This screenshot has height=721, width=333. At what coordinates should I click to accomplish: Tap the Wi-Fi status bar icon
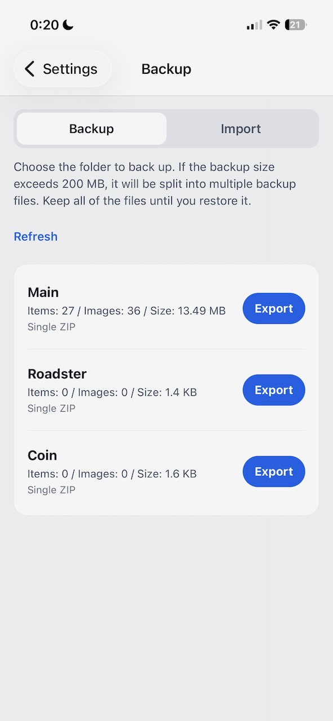click(x=273, y=24)
